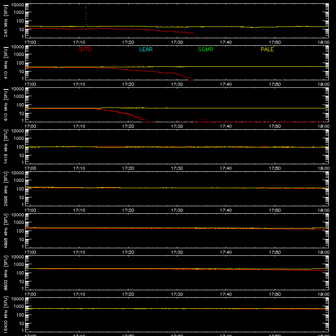Select the 1415 MHz [SFU] axis title
The width and height of the screenshot is (336, 336).
click(5, 147)
